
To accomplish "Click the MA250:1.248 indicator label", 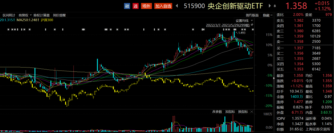I will (27, 20).
